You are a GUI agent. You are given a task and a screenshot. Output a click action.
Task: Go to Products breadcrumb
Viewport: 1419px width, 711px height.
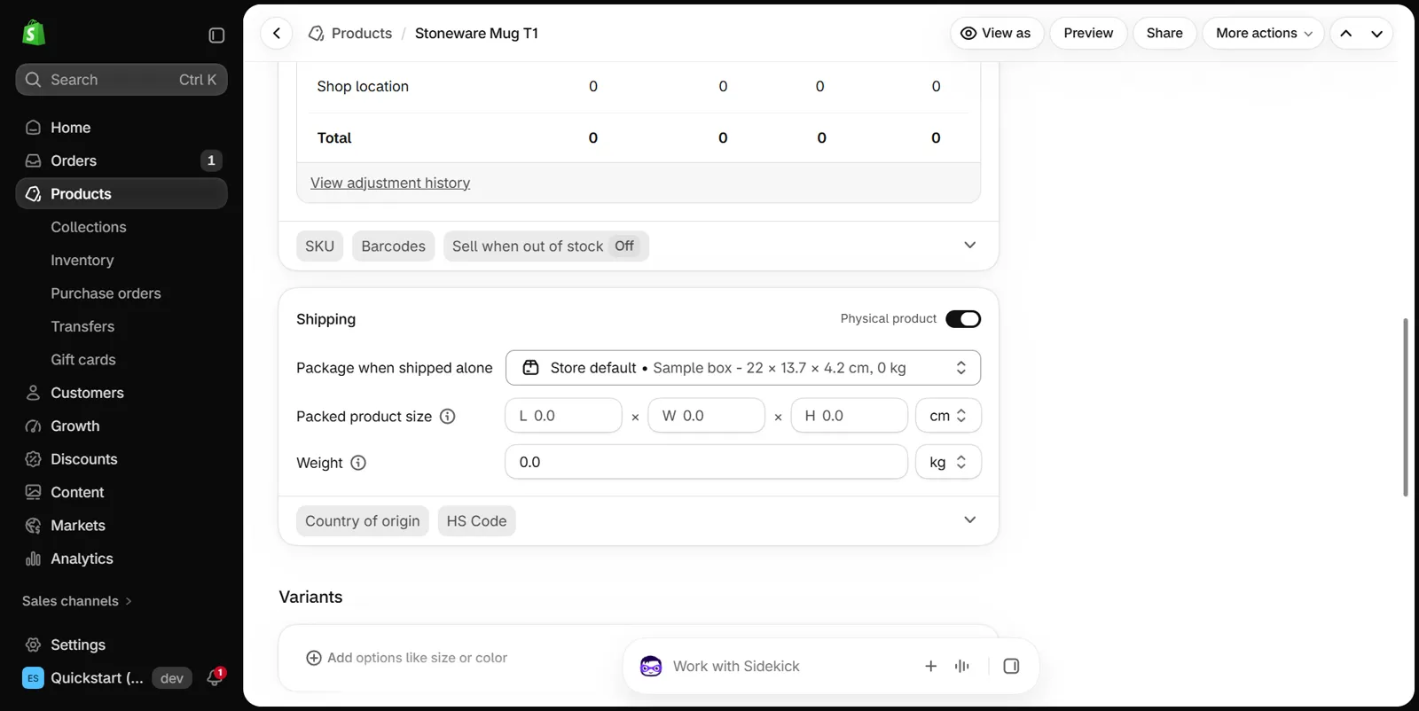click(362, 34)
